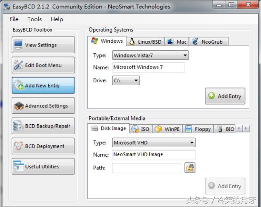Click the ISO disc tab icon
The image size is (261, 207).
pyautogui.click(x=135, y=129)
